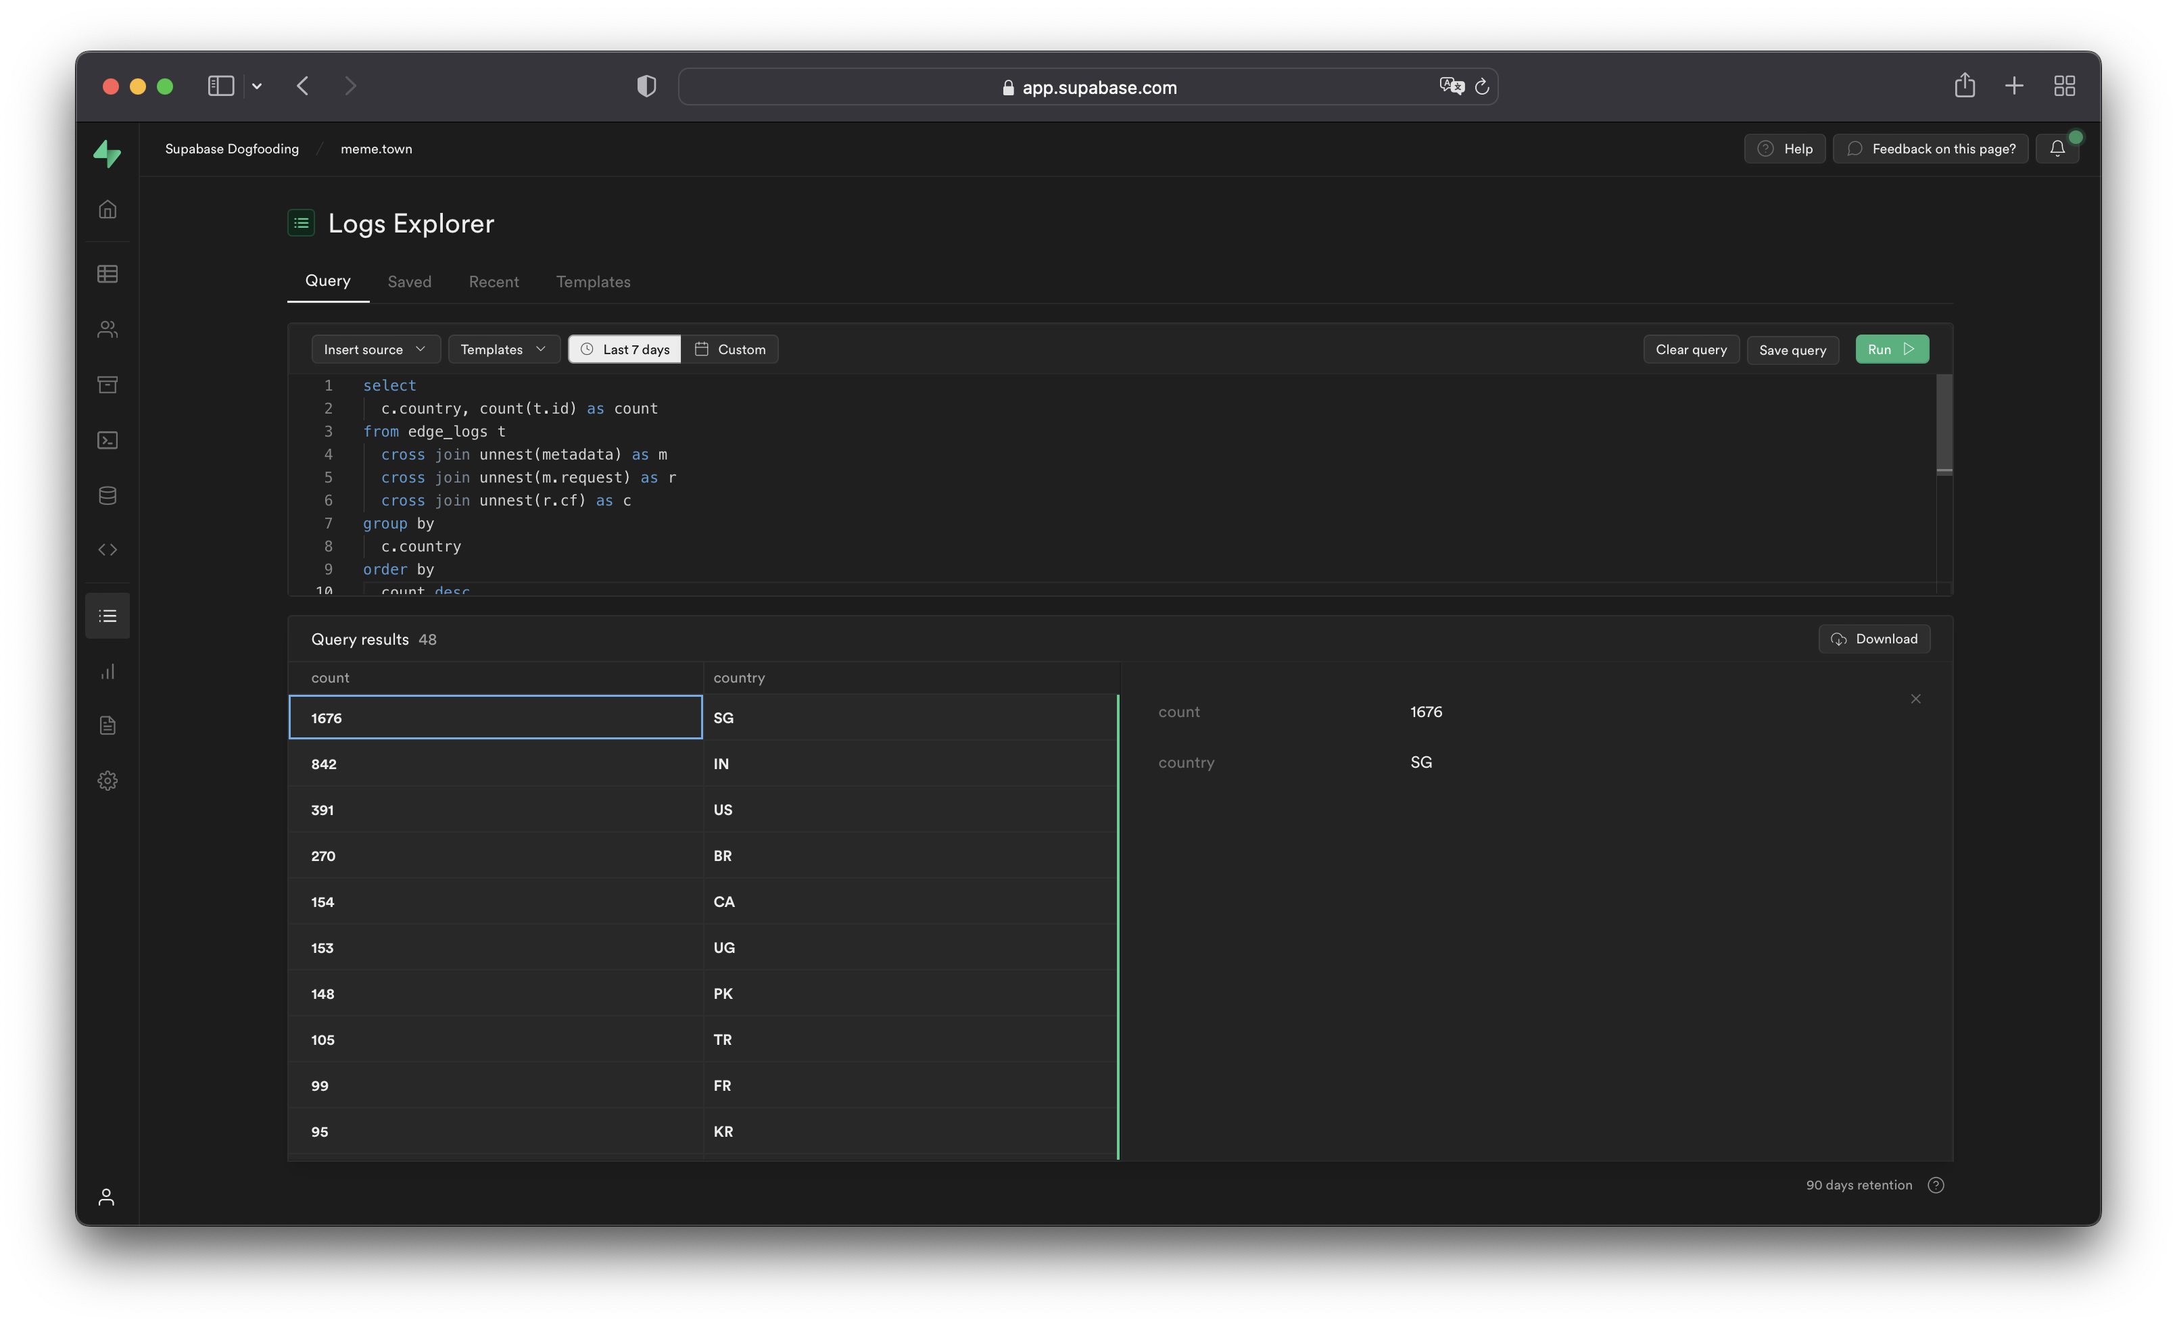Expand the Insert source dropdown
The width and height of the screenshot is (2177, 1326).
pos(372,348)
